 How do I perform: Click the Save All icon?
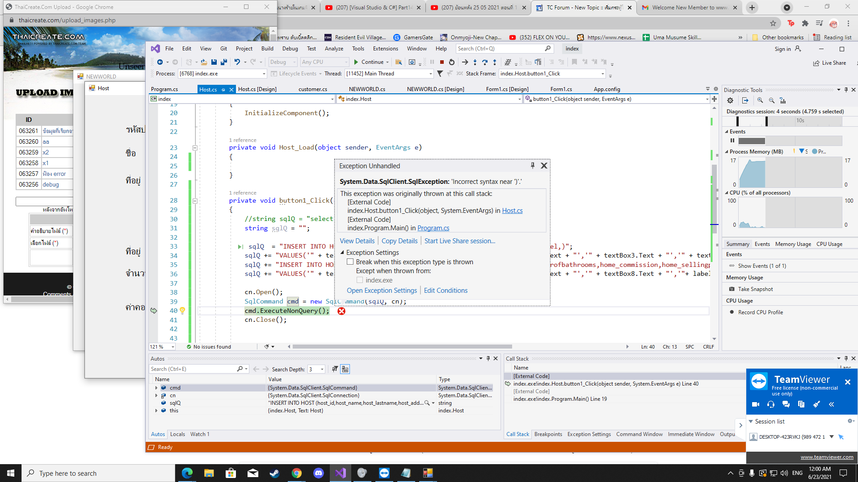(223, 62)
